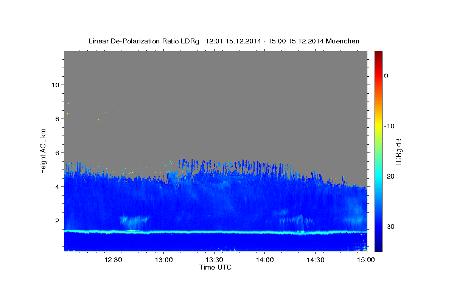Click the dark red top of the colorbar
The image size is (454, 302).
(x=378, y=54)
